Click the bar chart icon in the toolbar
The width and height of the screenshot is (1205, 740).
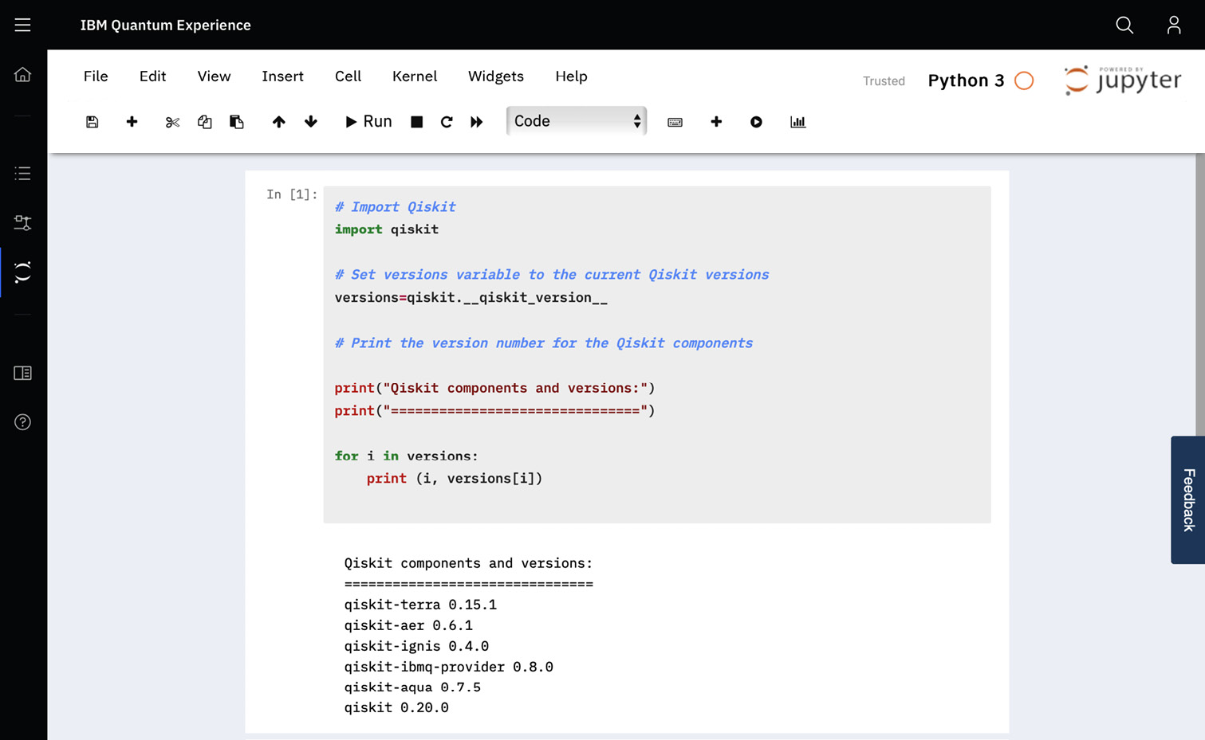[x=797, y=122]
